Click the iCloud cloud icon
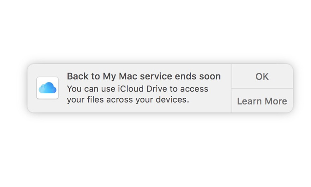The height and width of the screenshot is (187, 311). [47, 88]
